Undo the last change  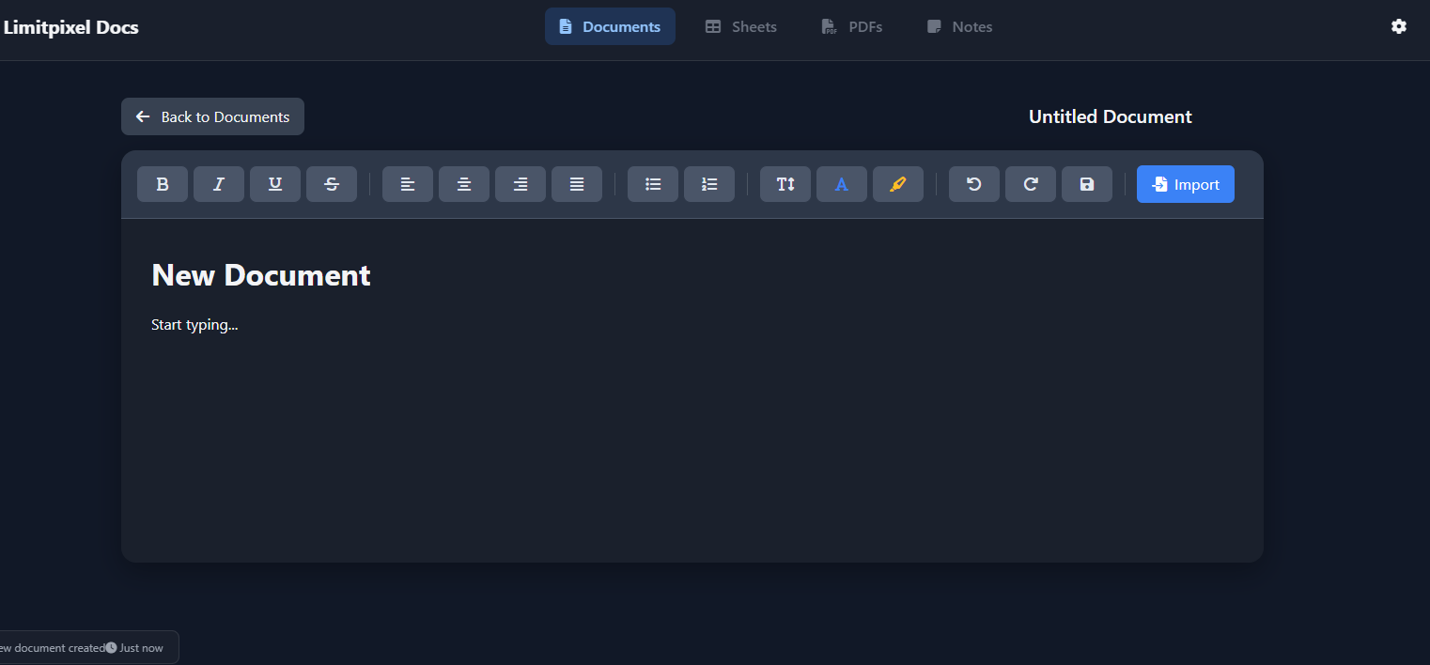(973, 184)
